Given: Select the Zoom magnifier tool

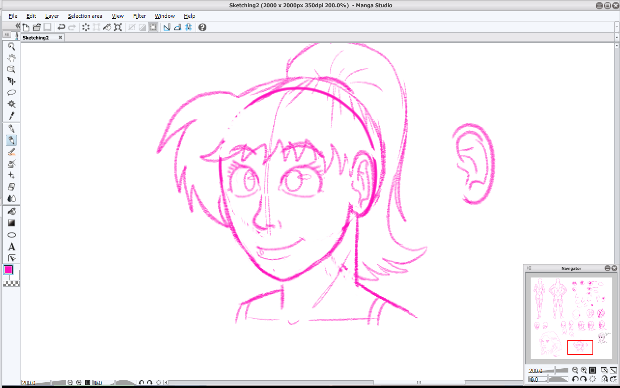Looking at the screenshot, I should point(12,46).
